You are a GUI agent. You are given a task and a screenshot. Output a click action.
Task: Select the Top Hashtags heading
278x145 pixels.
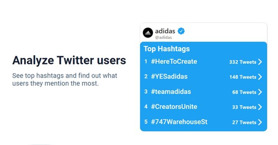click(x=167, y=49)
